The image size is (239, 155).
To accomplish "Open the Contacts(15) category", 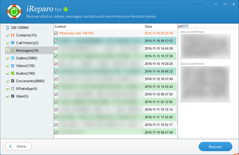I will [26, 35].
